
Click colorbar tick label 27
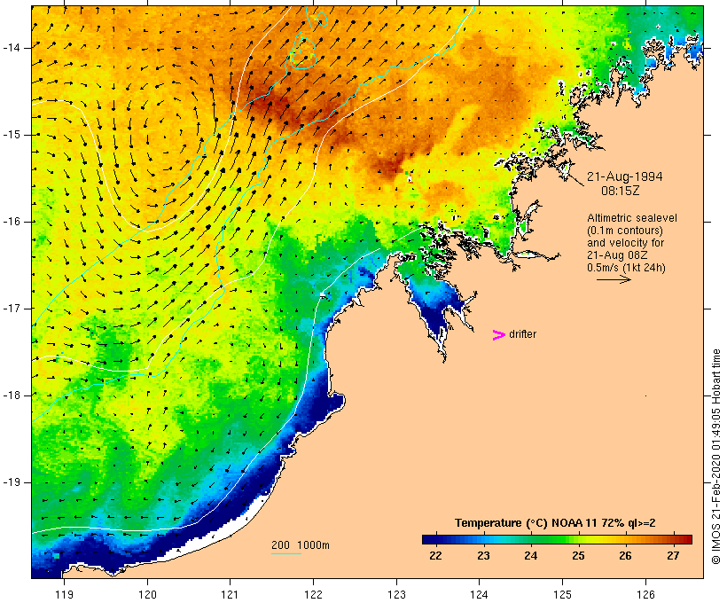tap(673, 555)
